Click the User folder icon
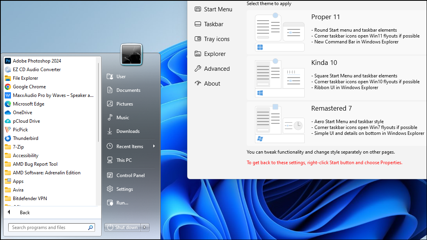Image resolution: width=427 pixels, height=240 pixels. tap(110, 77)
